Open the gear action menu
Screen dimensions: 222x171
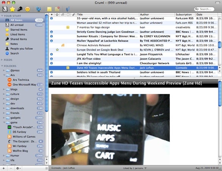(19, 168)
